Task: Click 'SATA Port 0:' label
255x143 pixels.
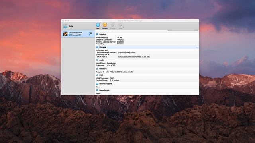Action: 102,57
